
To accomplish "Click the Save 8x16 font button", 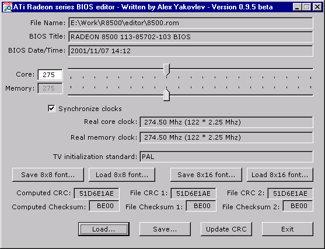I will (206, 175).
